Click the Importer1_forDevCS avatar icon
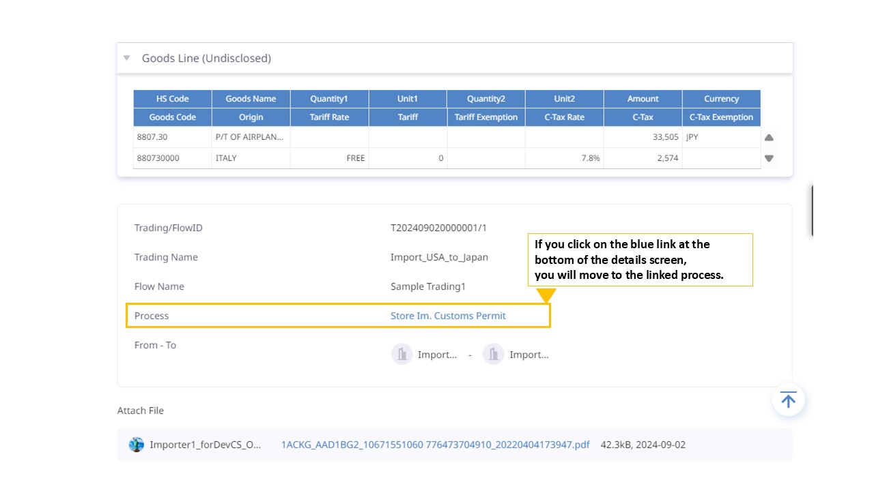The width and height of the screenshot is (874, 491). 137,445
